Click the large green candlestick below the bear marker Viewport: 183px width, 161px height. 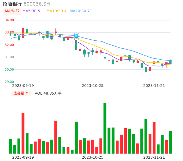tap(76, 45)
